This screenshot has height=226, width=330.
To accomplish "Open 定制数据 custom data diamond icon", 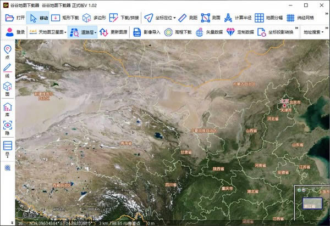I will 230,32.
